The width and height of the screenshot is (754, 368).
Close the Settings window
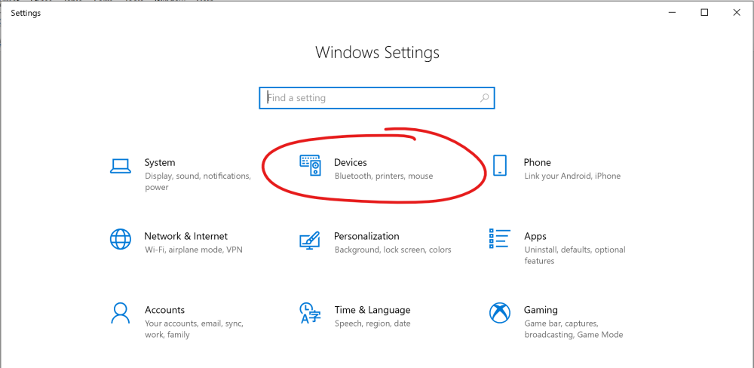[737, 13]
